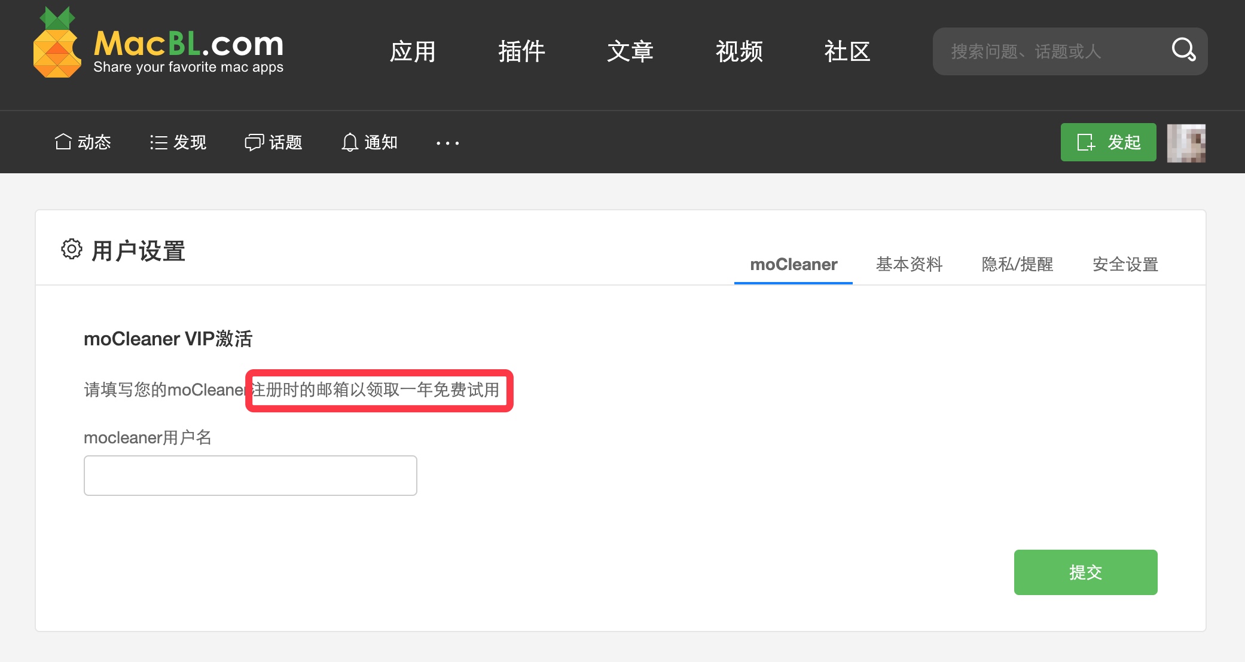The height and width of the screenshot is (662, 1245).
Task: Click the green 提交 button
Action: pyautogui.click(x=1086, y=572)
